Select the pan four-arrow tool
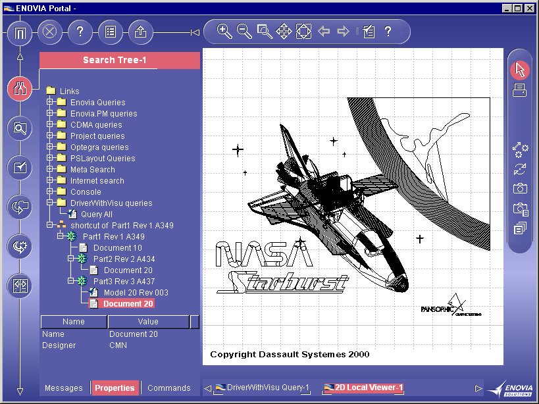The width and height of the screenshot is (539, 404). tap(284, 32)
